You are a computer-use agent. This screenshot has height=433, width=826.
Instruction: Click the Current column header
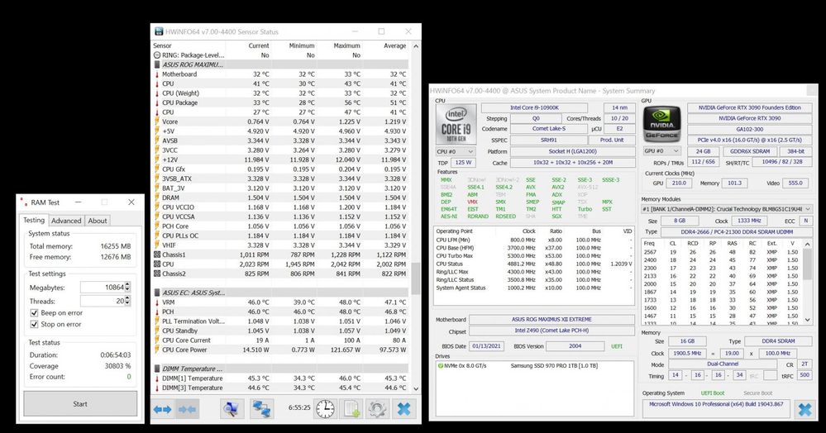pyautogui.click(x=259, y=45)
